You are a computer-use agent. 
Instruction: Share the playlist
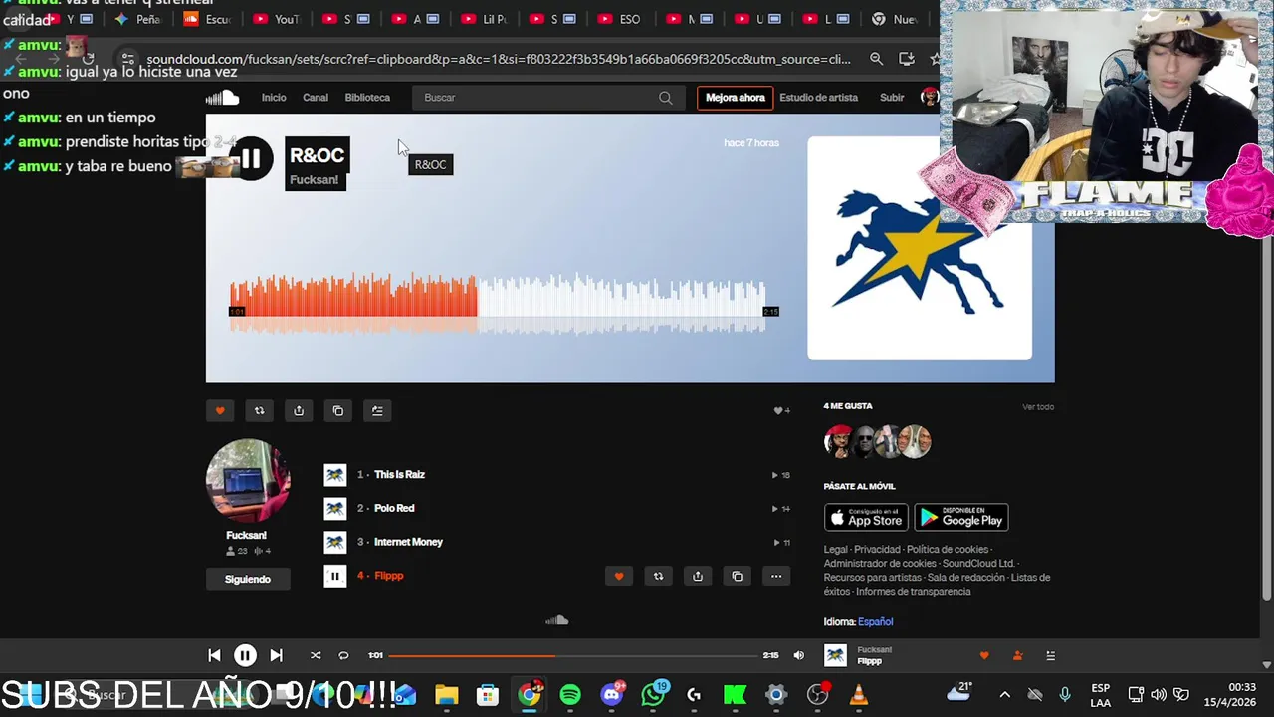299,410
